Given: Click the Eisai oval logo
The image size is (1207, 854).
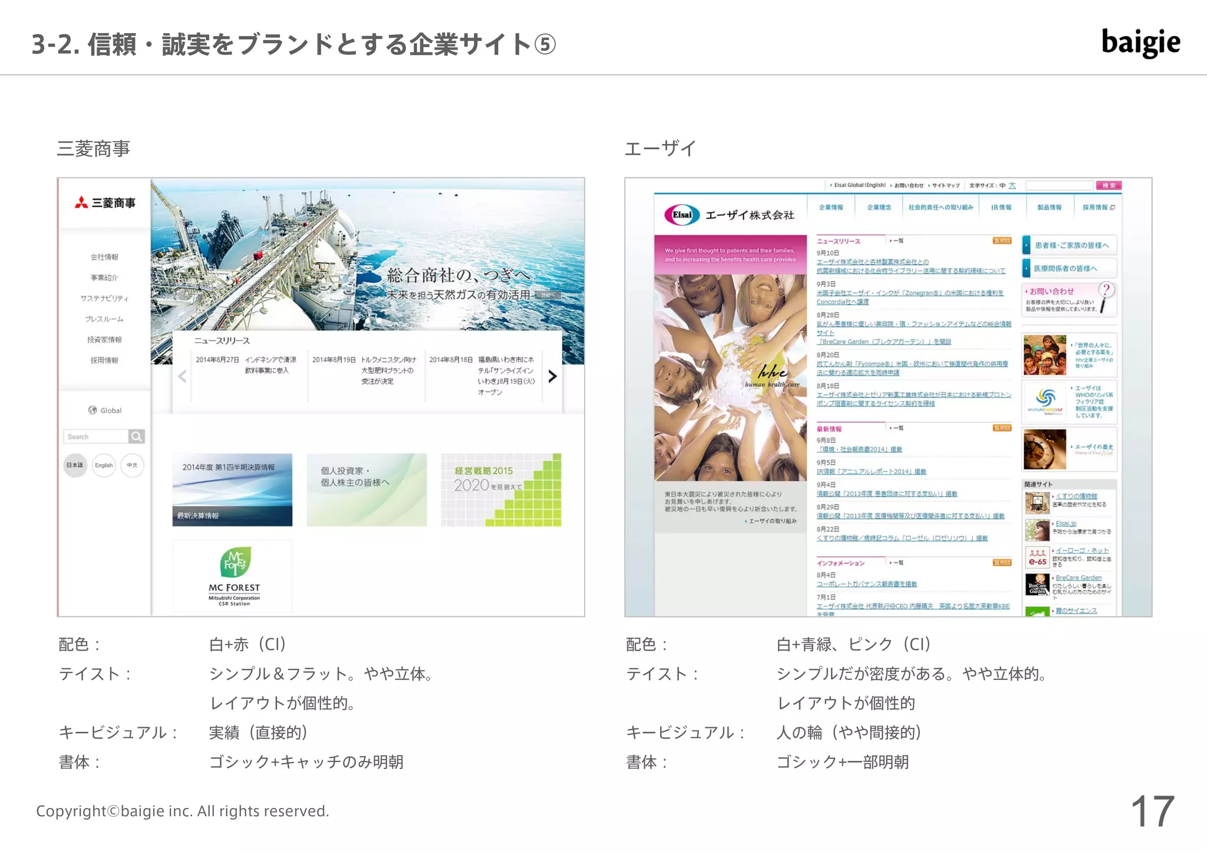Looking at the screenshot, I should click(682, 215).
